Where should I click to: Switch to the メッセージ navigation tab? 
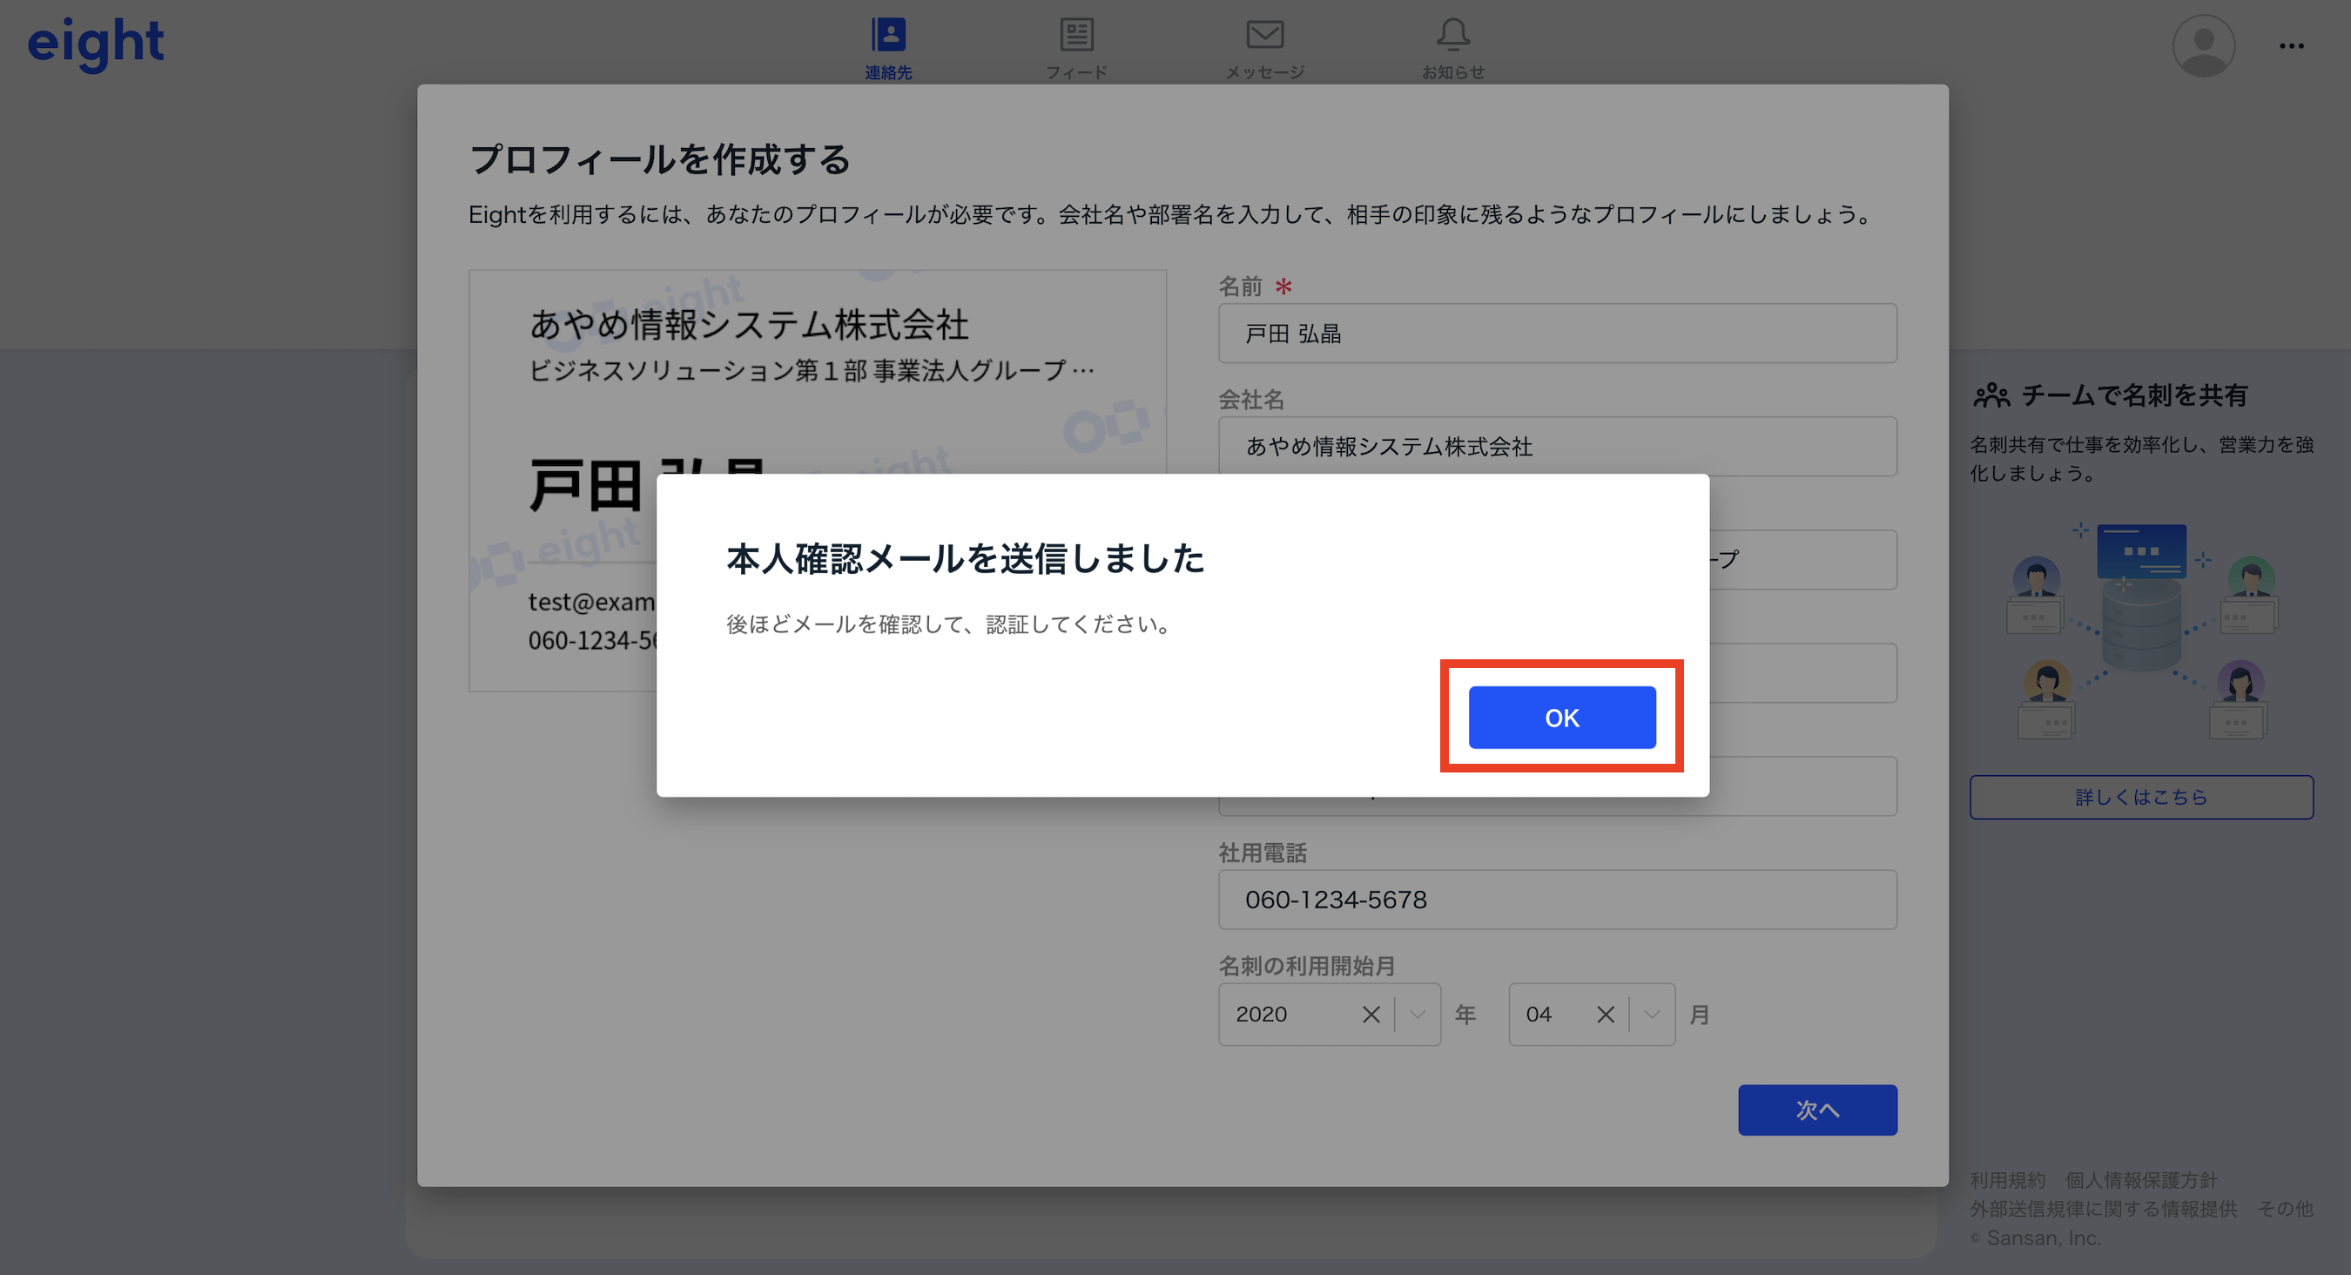[1265, 45]
